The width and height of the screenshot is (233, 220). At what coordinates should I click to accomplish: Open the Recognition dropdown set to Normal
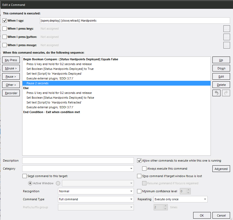pos(96,191)
